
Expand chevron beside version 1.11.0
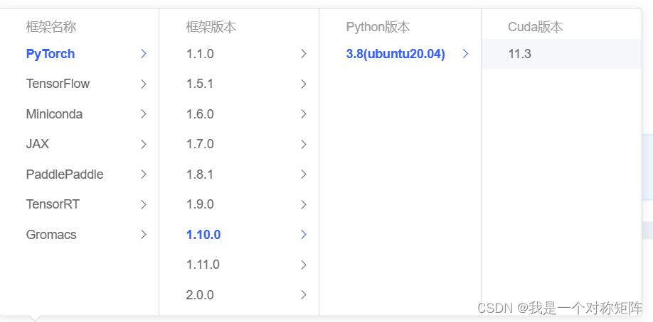(304, 265)
